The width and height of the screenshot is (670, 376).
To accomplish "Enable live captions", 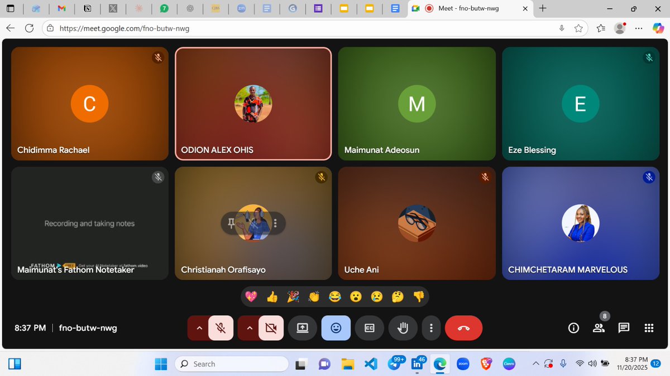I will tap(369, 328).
